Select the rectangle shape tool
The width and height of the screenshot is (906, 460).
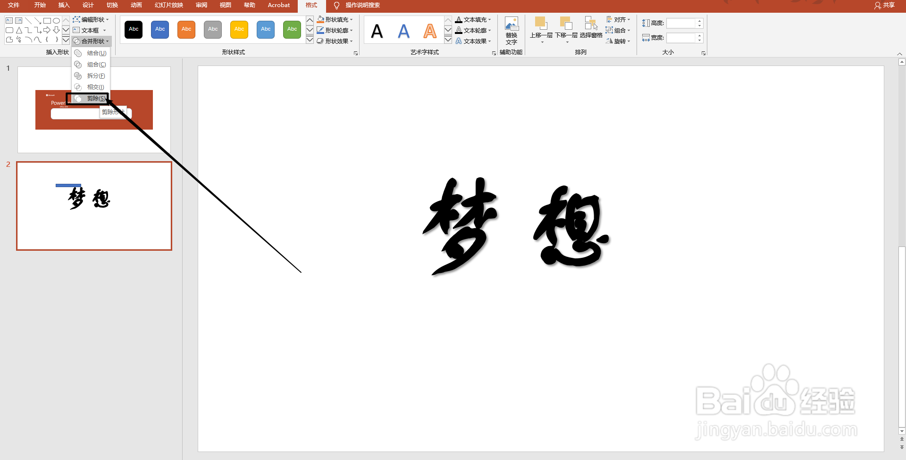tap(47, 20)
